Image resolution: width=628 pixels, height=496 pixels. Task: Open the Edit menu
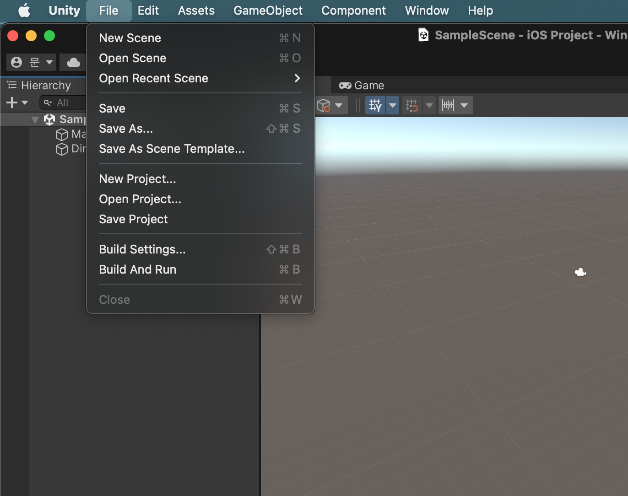pos(148,10)
